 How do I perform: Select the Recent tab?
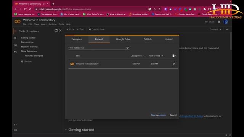(x=99, y=39)
